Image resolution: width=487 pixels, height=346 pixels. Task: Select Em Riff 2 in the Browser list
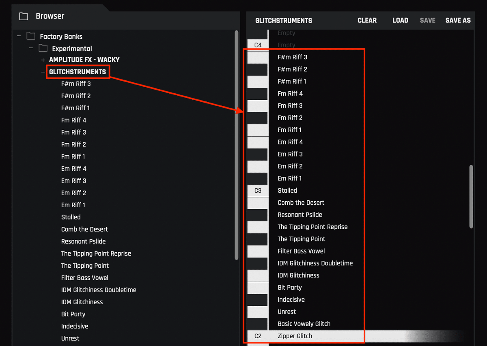point(74,193)
